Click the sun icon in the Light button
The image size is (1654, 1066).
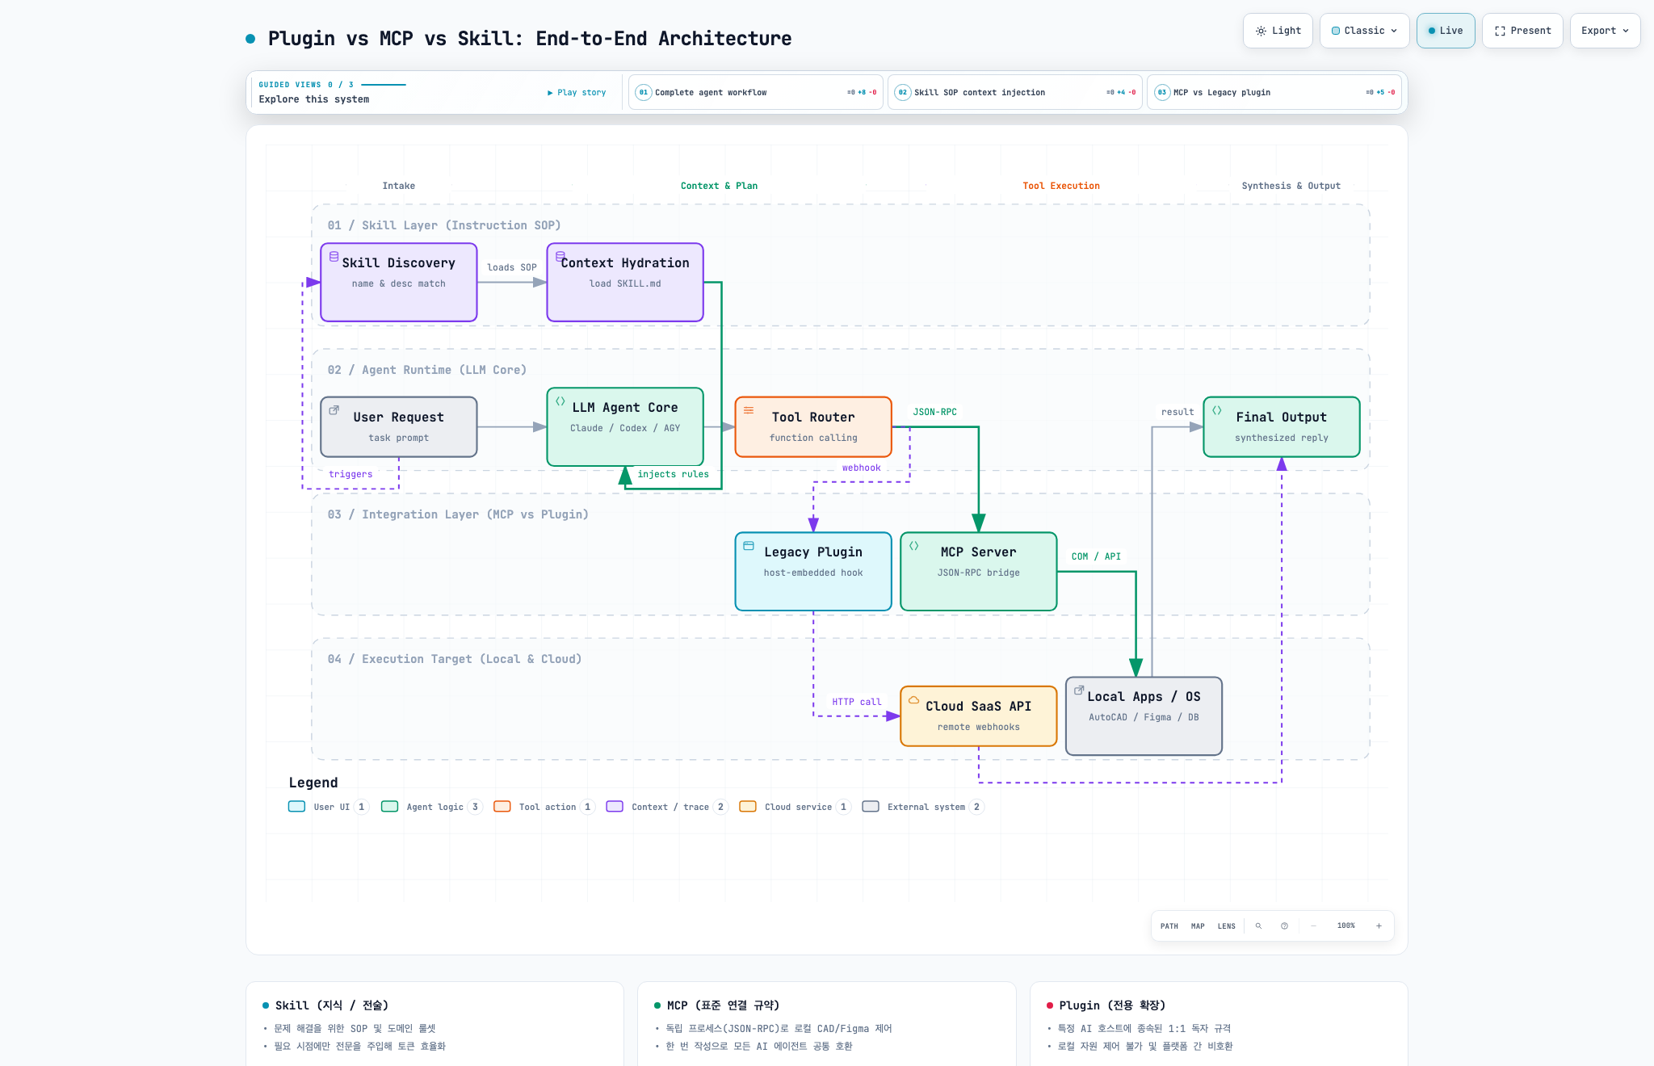pyautogui.click(x=1261, y=31)
